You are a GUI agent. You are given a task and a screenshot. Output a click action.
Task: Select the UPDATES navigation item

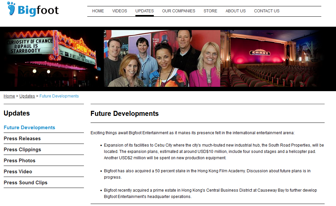(144, 11)
